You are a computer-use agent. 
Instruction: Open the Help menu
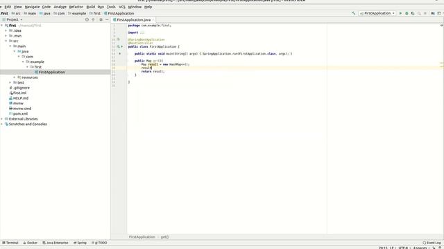coord(148,7)
